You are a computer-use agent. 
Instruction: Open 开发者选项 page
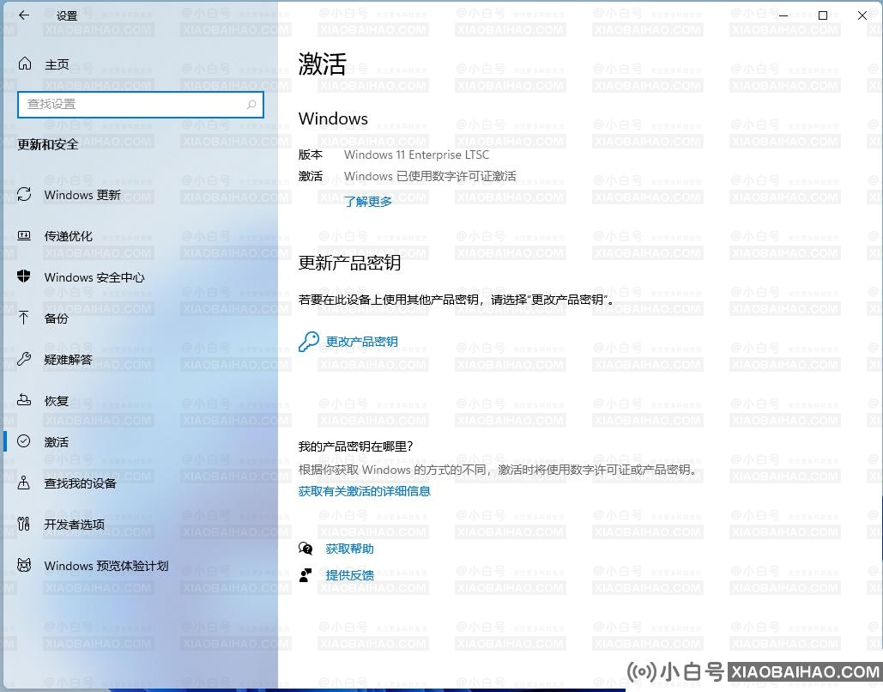pyautogui.click(x=75, y=524)
